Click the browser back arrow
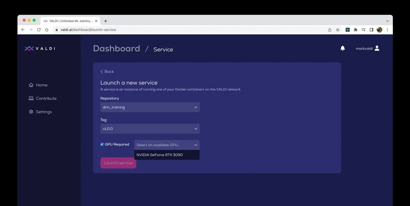410x206 pixels. coord(23,30)
